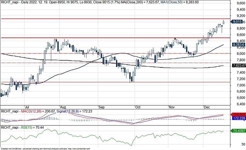Click the blue 172.228 Signal value tag

click(239, 119)
